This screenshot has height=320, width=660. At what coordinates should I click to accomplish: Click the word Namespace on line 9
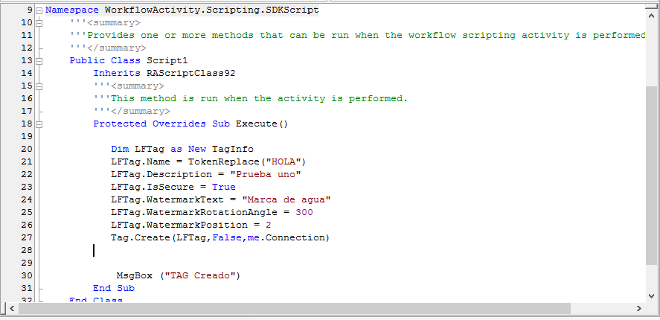pyautogui.click(x=72, y=10)
